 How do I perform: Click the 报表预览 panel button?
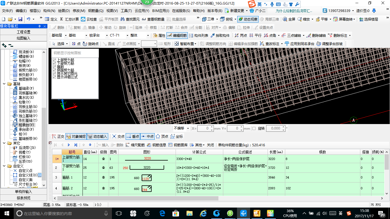click(x=23, y=198)
